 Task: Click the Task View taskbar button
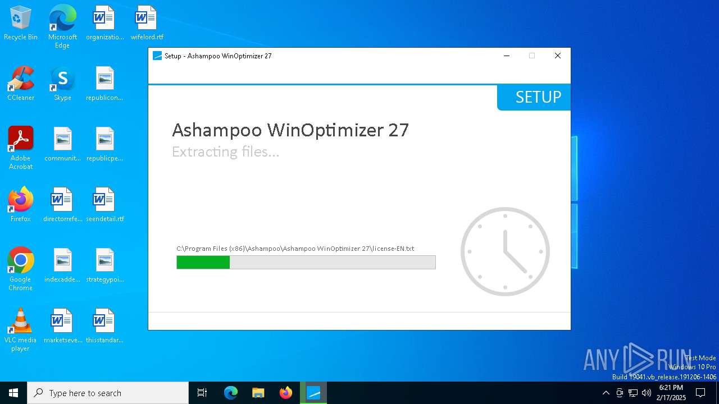coord(202,393)
